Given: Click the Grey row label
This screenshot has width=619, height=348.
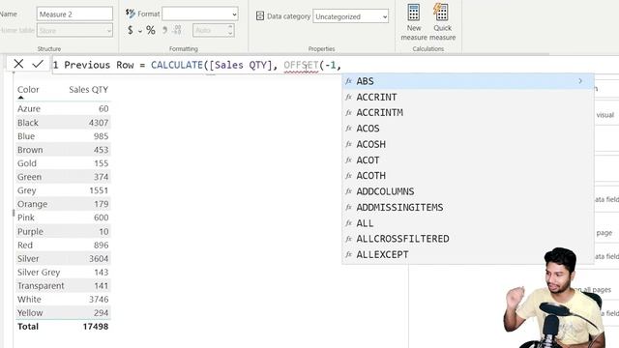Looking at the screenshot, I should [26, 190].
